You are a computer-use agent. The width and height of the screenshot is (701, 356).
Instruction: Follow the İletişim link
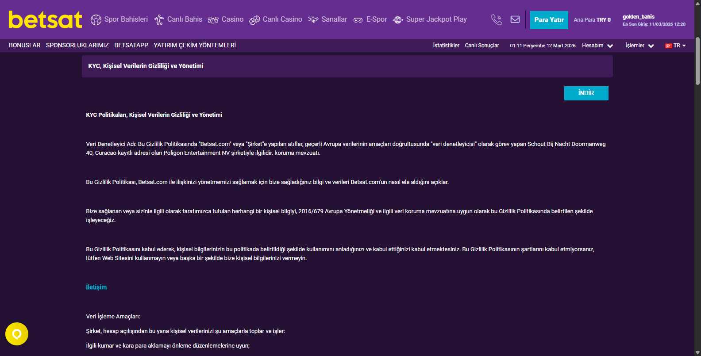(96, 287)
